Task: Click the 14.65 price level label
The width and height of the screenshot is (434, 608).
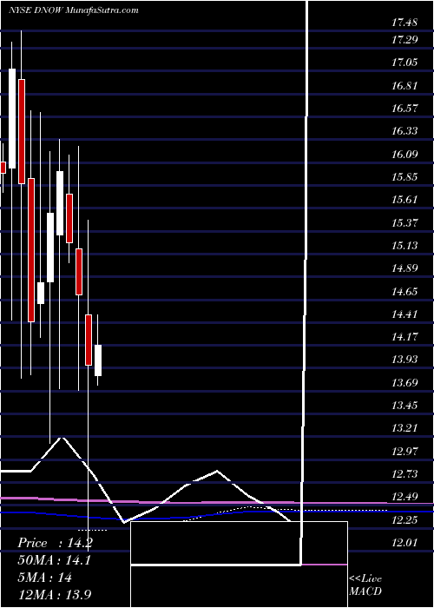Action: [404, 291]
